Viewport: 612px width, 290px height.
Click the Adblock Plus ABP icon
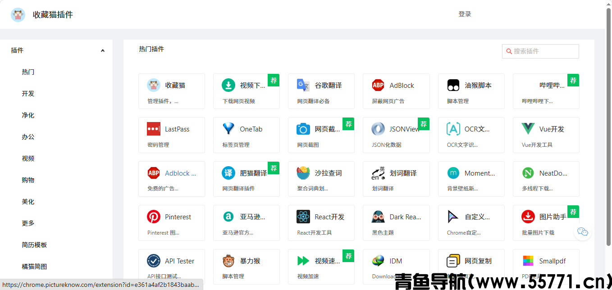tap(154, 173)
